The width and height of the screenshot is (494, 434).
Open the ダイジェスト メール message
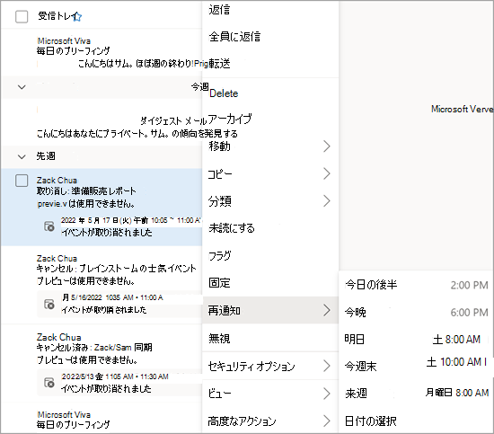point(101,122)
